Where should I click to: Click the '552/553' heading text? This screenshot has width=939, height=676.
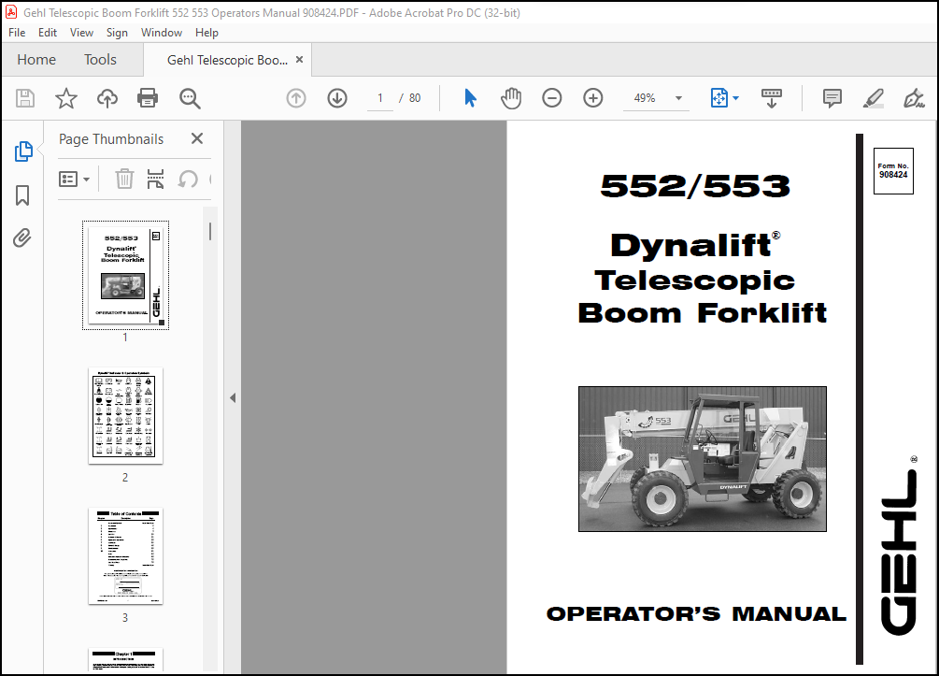(x=694, y=186)
